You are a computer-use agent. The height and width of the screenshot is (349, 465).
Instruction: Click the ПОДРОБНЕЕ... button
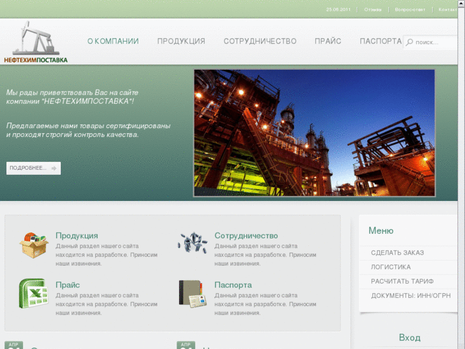33,168
